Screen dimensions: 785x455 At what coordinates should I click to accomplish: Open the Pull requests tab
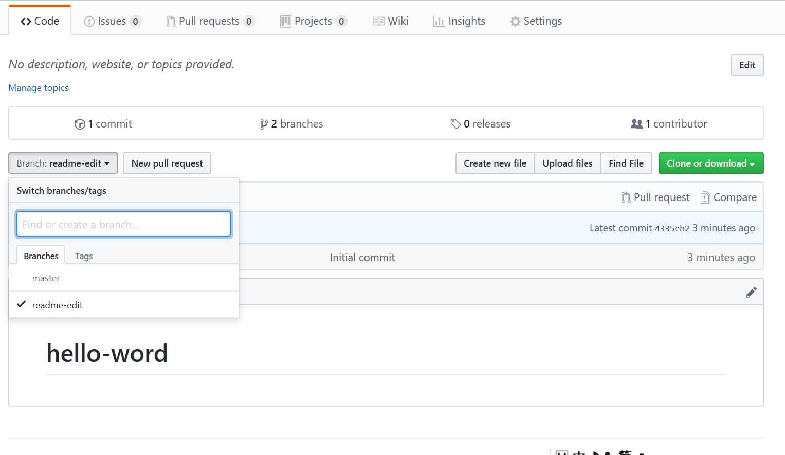[x=210, y=21]
